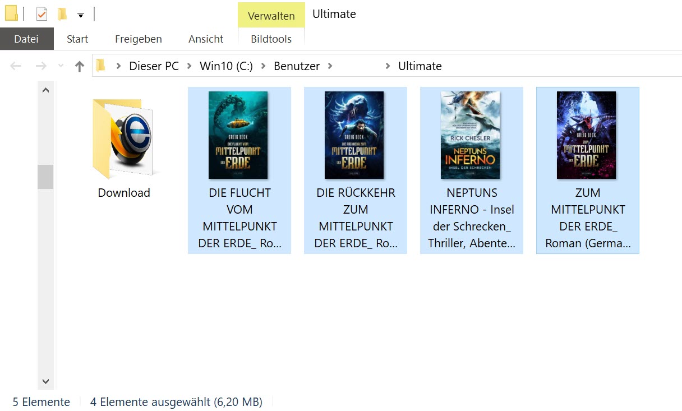Viewport: 682px width, 411px height.
Task: Select DIE FLUCHT VOM MITTELPUNKT cover thumbnail
Action: tap(238, 135)
